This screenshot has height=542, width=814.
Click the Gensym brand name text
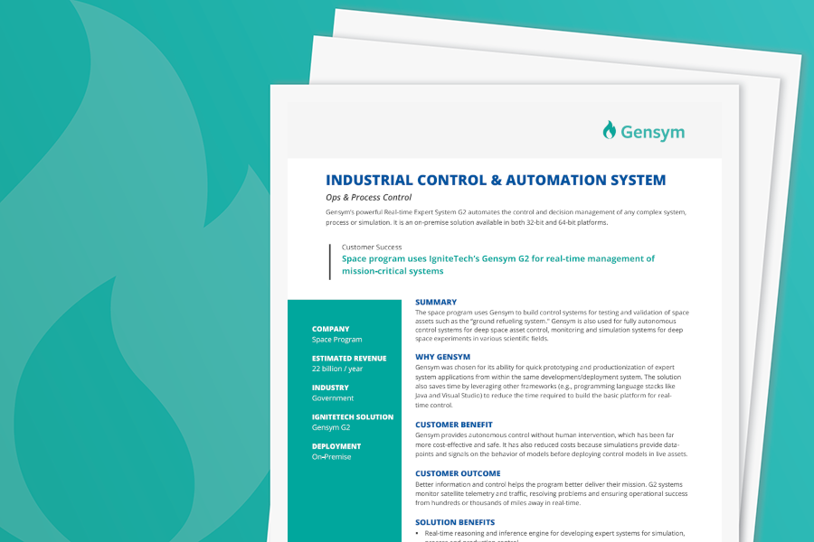pyautogui.click(x=652, y=132)
